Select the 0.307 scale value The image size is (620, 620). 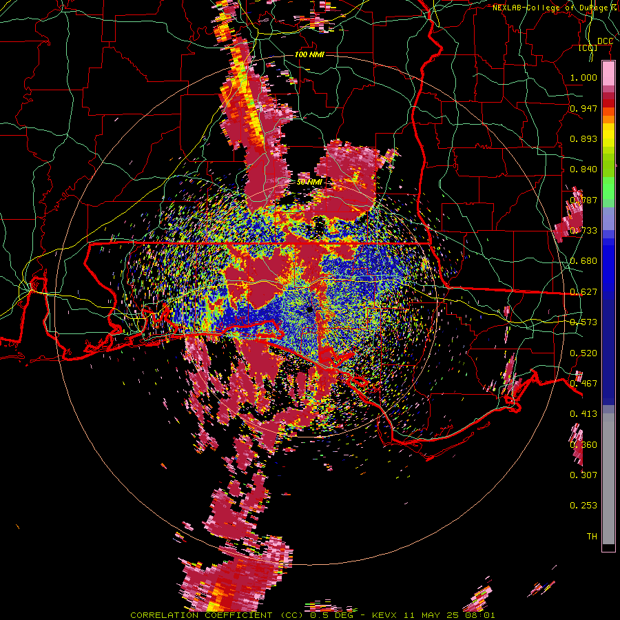point(583,475)
